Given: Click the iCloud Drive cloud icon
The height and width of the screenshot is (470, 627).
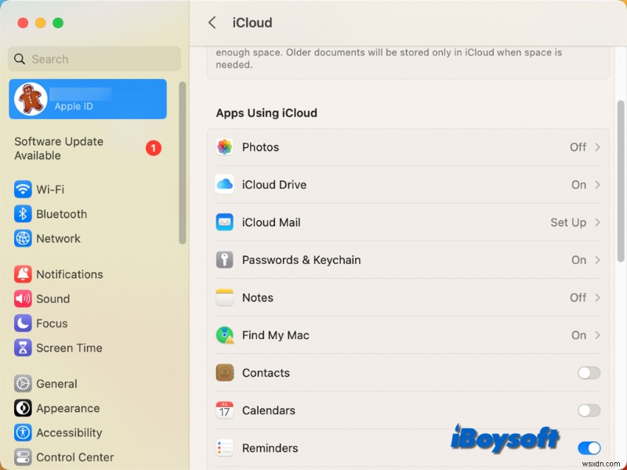Looking at the screenshot, I should 224,185.
